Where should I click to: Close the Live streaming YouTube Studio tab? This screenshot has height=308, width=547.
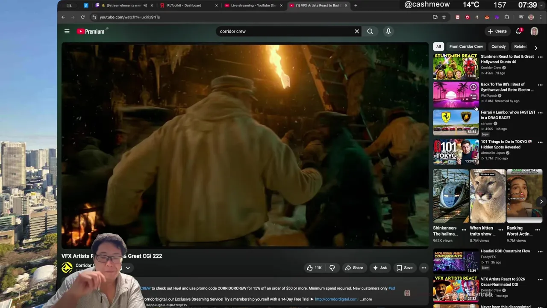click(281, 6)
